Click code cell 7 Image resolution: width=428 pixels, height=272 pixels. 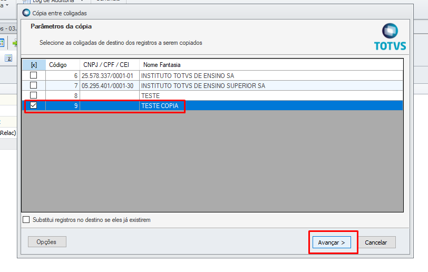point(63,86)
